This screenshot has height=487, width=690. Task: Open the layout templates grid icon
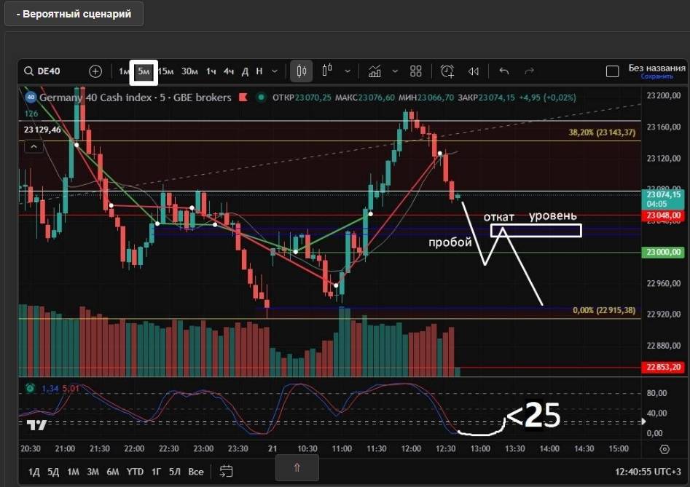416,71
